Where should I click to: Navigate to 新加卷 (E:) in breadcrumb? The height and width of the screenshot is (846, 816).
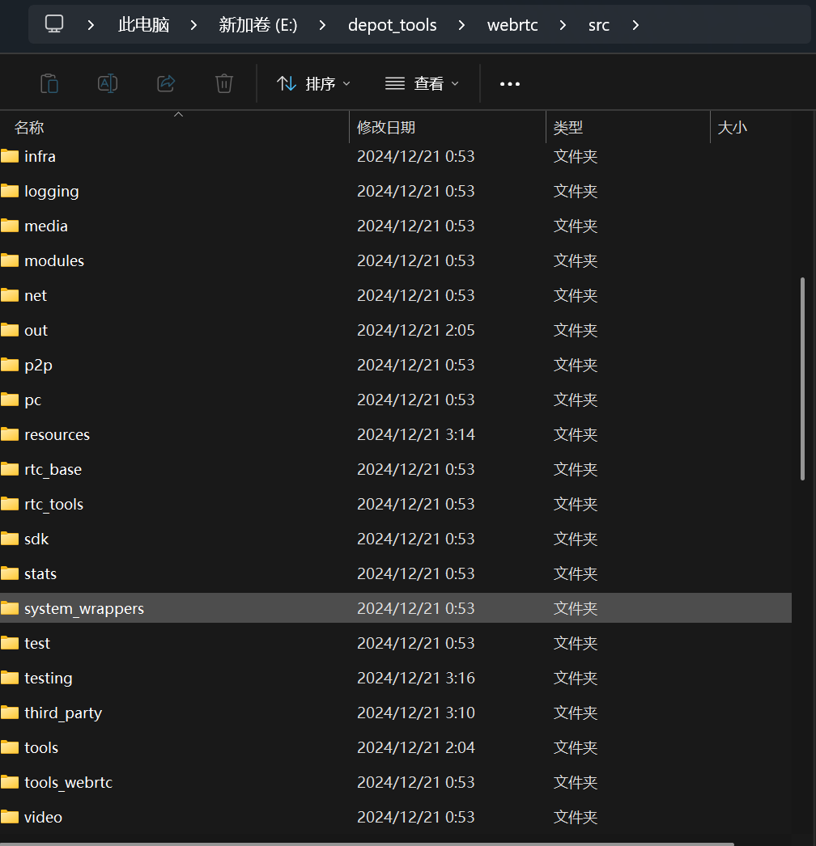click(x=258, y=25)
